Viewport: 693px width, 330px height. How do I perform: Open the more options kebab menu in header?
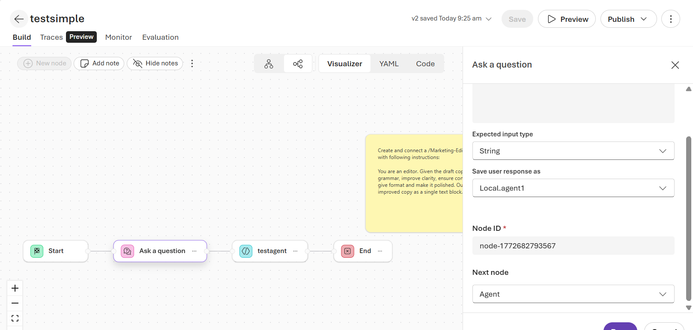670,19
